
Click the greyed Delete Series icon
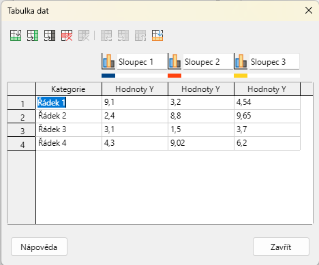pyautogui.click(x=84, y=35)
